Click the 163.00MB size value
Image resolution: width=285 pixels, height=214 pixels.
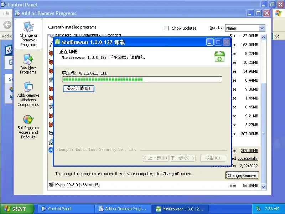[x=249, y=45]
